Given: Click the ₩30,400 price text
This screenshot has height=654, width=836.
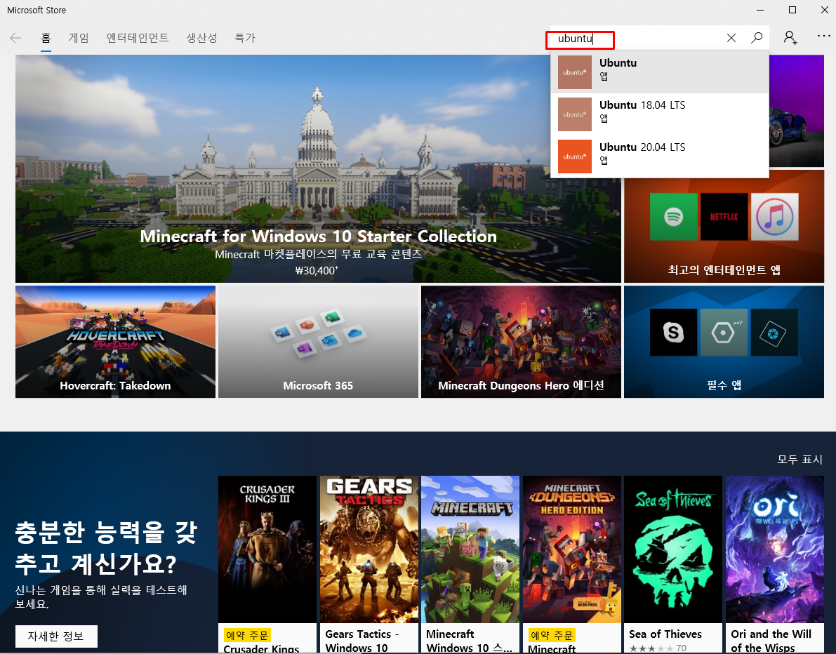Looking at the screenshot, I should [317, 270].
